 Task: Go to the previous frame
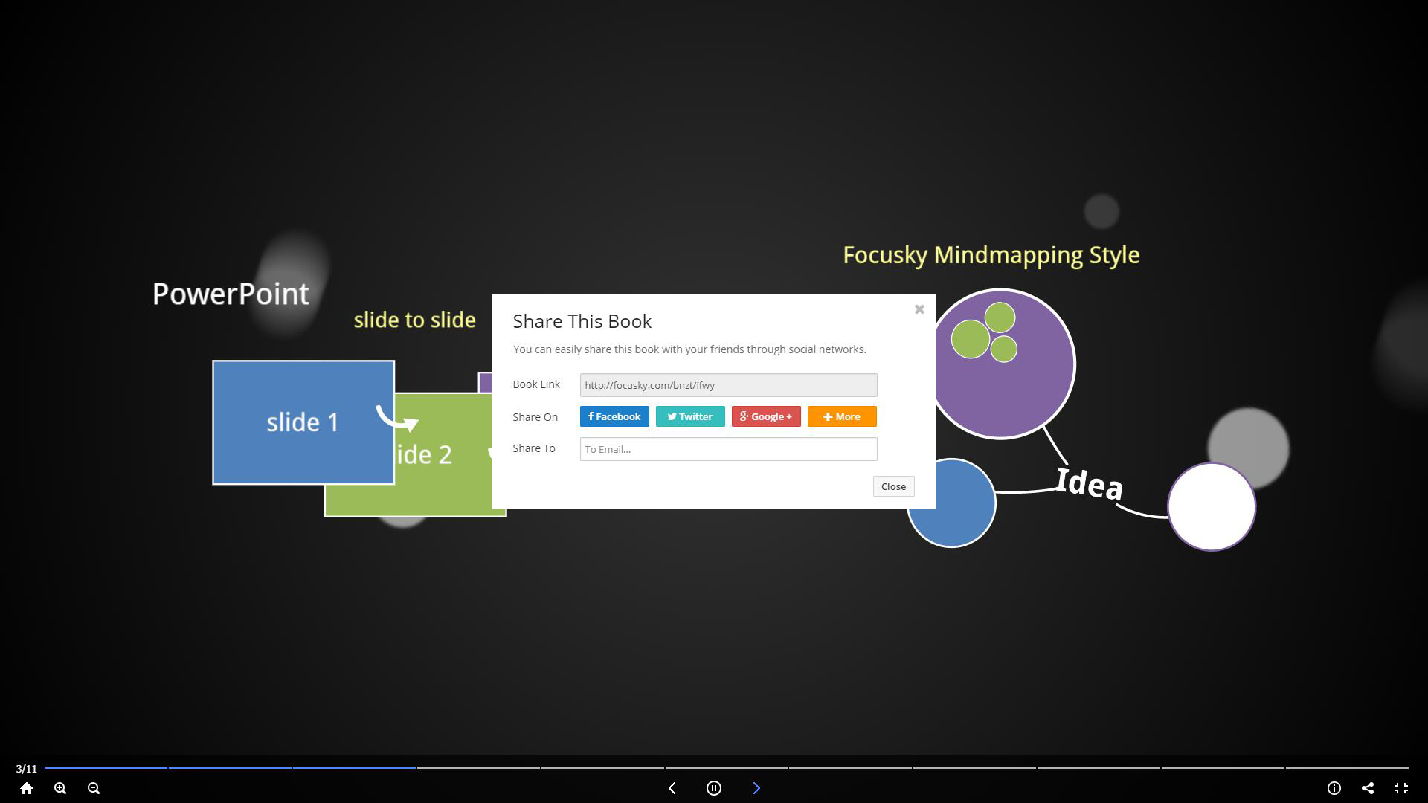672,788
